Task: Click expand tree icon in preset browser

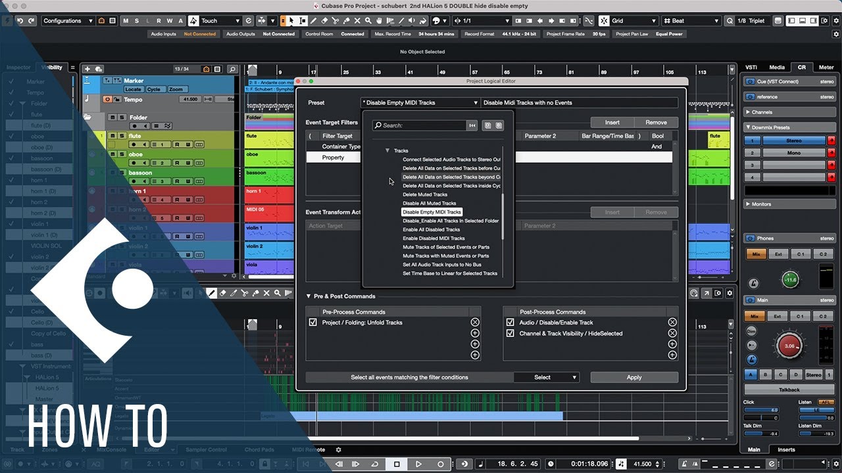Action: tap(487, 125)
